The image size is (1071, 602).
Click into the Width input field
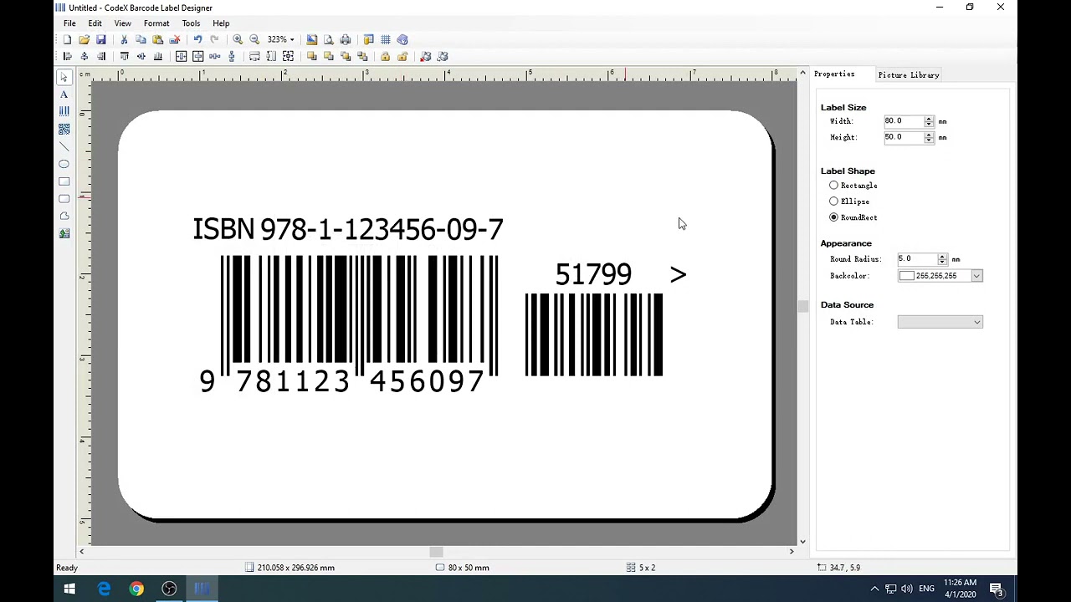pyautogui.click(x=904, y=121)
